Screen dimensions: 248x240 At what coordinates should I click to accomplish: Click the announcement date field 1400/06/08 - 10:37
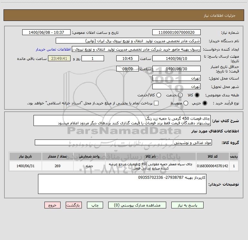tap(46, 33)
